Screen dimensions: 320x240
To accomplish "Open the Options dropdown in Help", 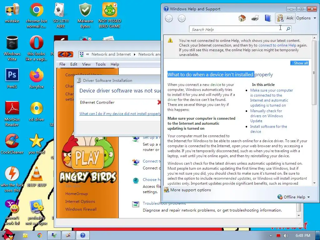I will click(x=306, y=18).
